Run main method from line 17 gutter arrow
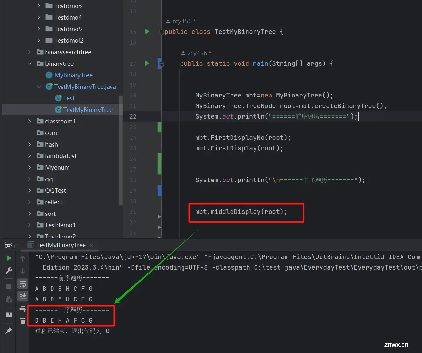 (147, 63)
